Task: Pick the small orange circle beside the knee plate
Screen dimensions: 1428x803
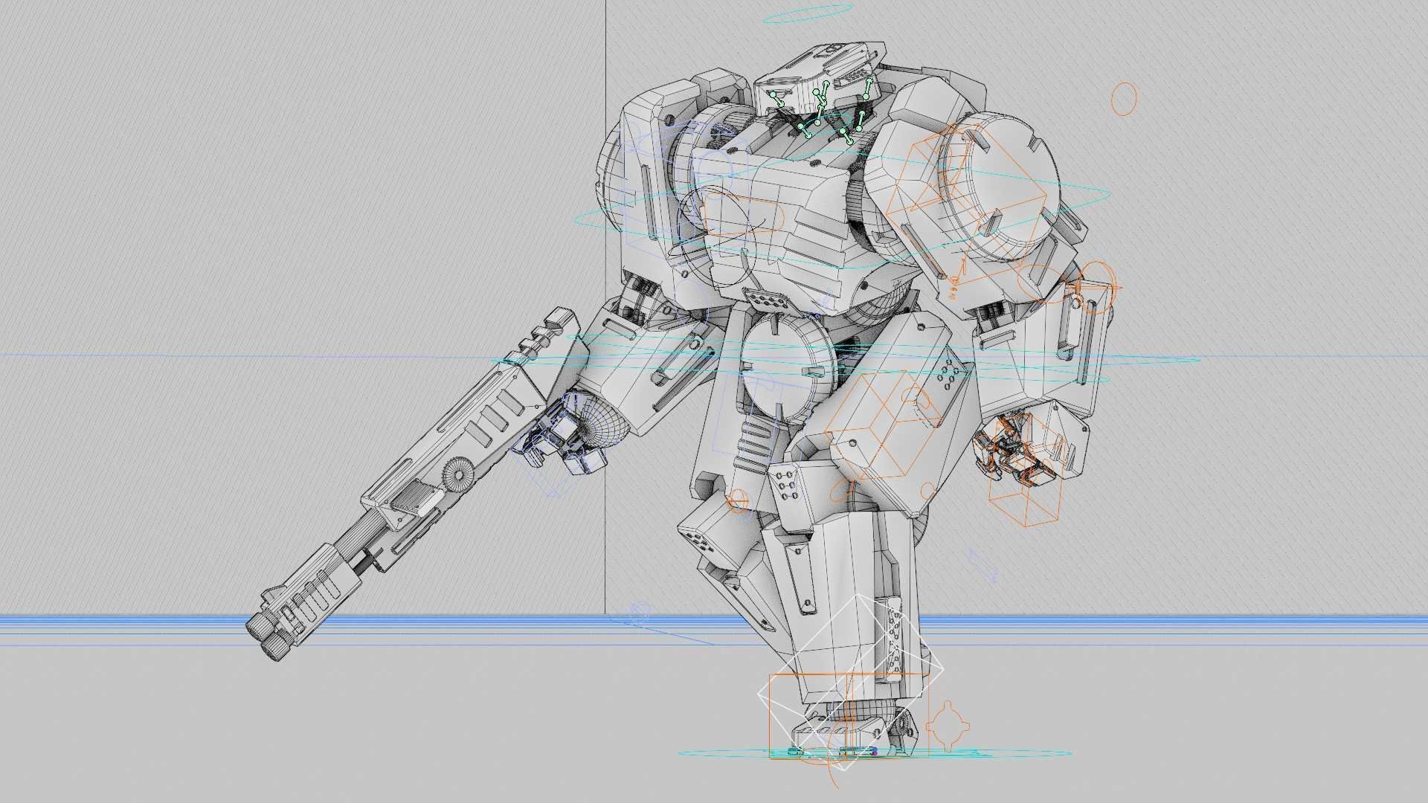Action: click(x=737, y=501)
